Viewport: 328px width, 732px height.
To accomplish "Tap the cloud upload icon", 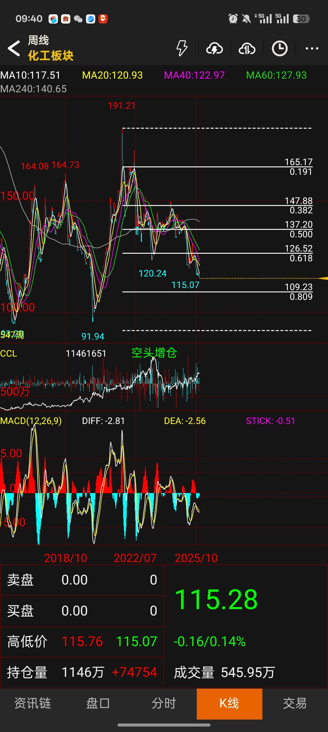I will pos(247,49).
